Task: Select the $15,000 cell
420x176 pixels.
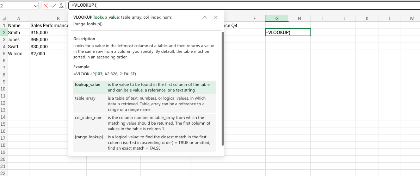Action: 49,33
